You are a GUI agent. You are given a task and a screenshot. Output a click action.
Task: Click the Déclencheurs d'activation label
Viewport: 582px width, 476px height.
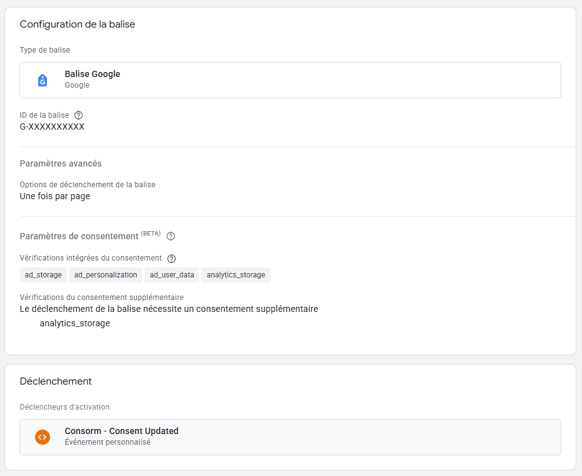coord(64,407)
